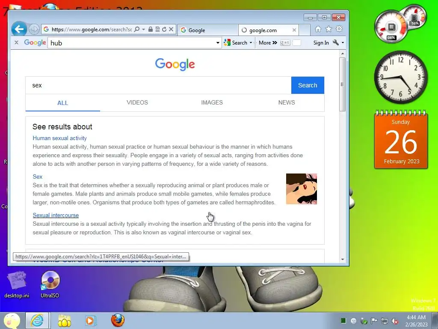The image size is (438, 329).
Task: Expand the wrench options dropdown arrow
Action: [x=343, y=43]
